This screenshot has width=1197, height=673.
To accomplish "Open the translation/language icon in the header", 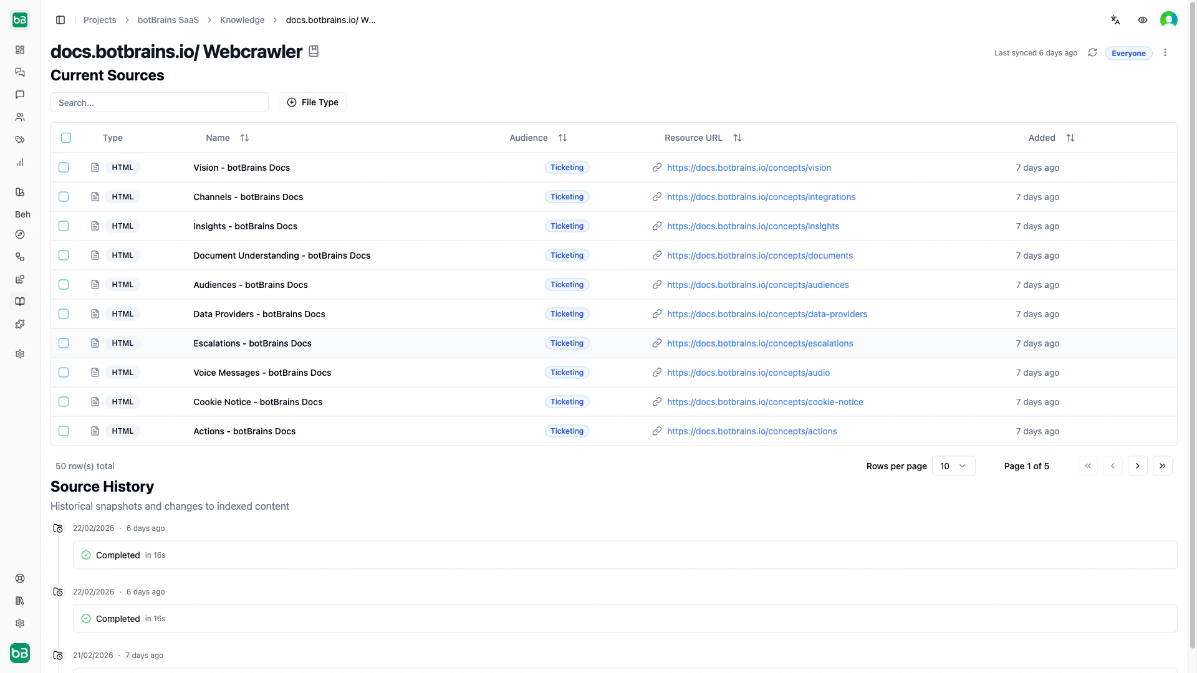I will coord(1115,19).
